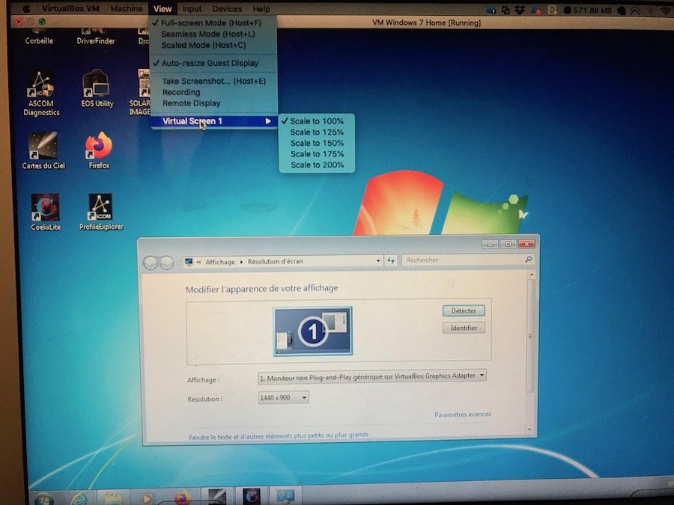Image resolution: width=674 pixels, height=505 pixels.
Task: Open the Devices menu
Action: (x=227, y=9)
